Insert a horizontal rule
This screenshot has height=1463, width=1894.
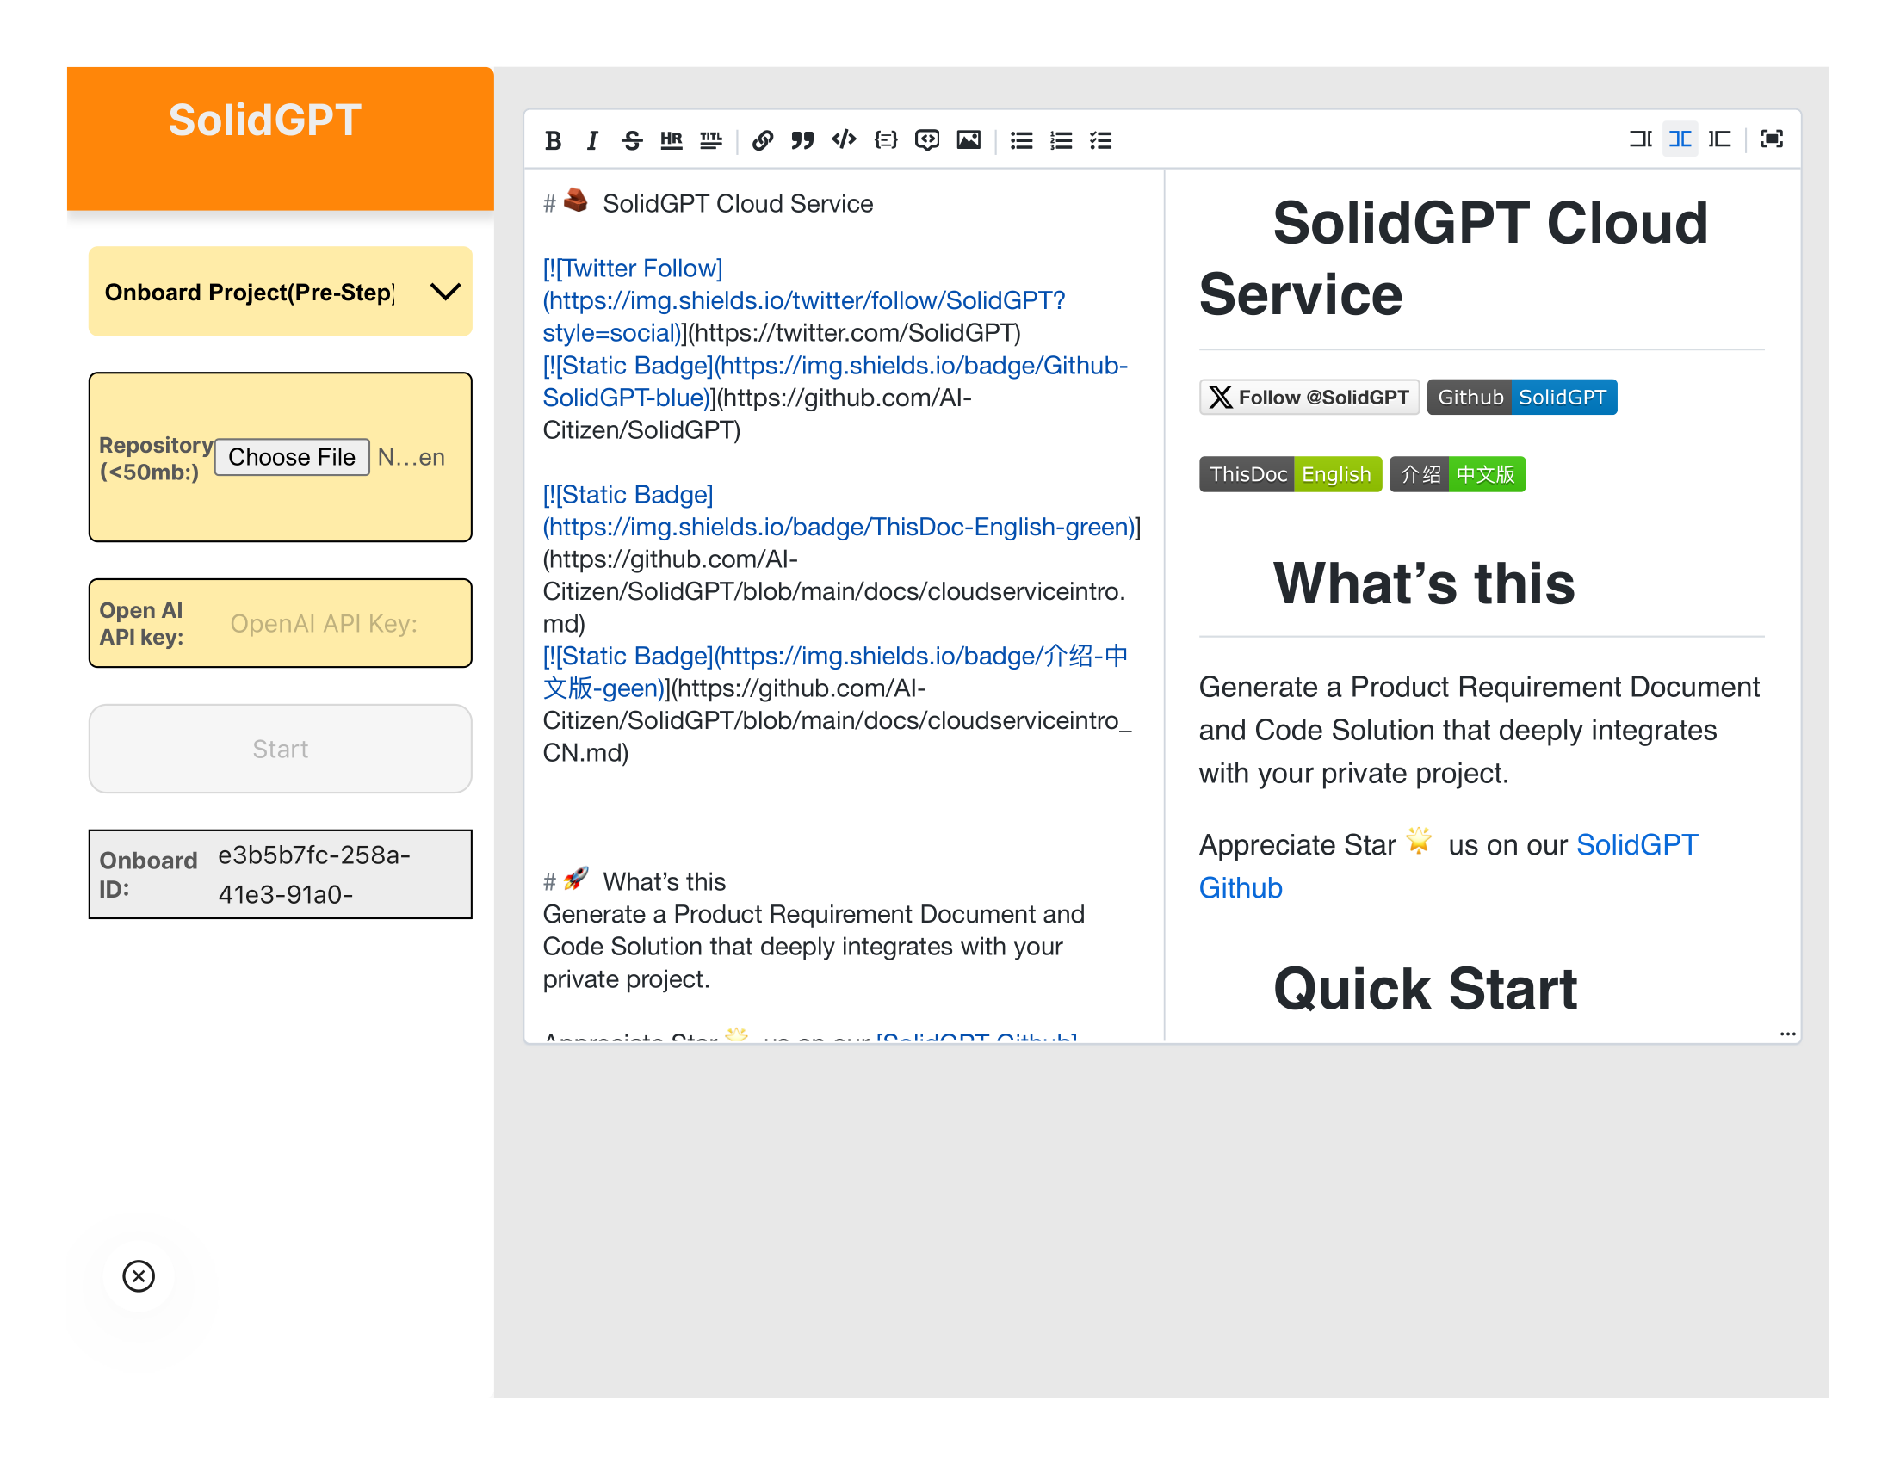672,140
